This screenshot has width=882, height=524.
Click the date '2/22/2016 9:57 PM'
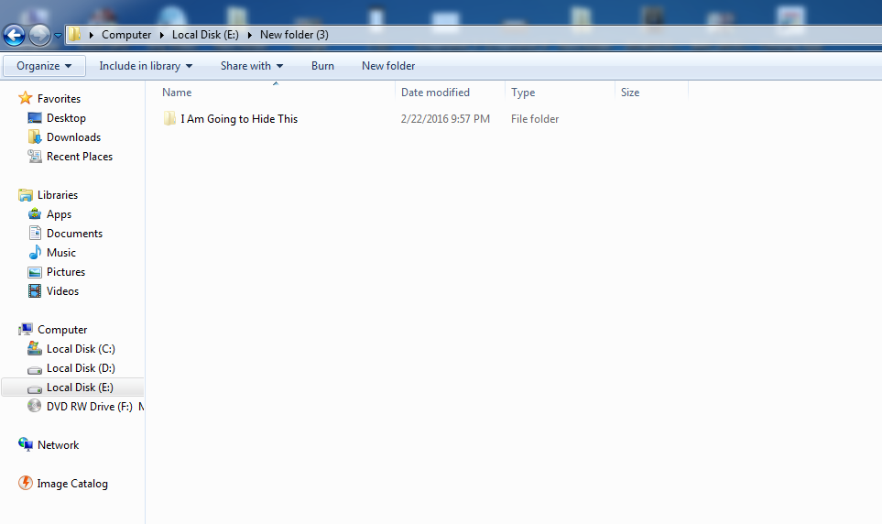coord(445,119)
